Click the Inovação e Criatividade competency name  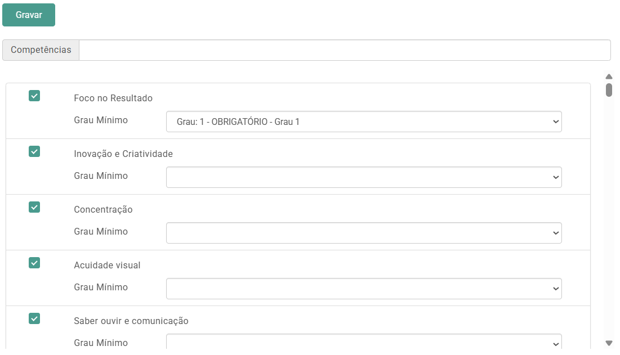click(x=123, y=154)
